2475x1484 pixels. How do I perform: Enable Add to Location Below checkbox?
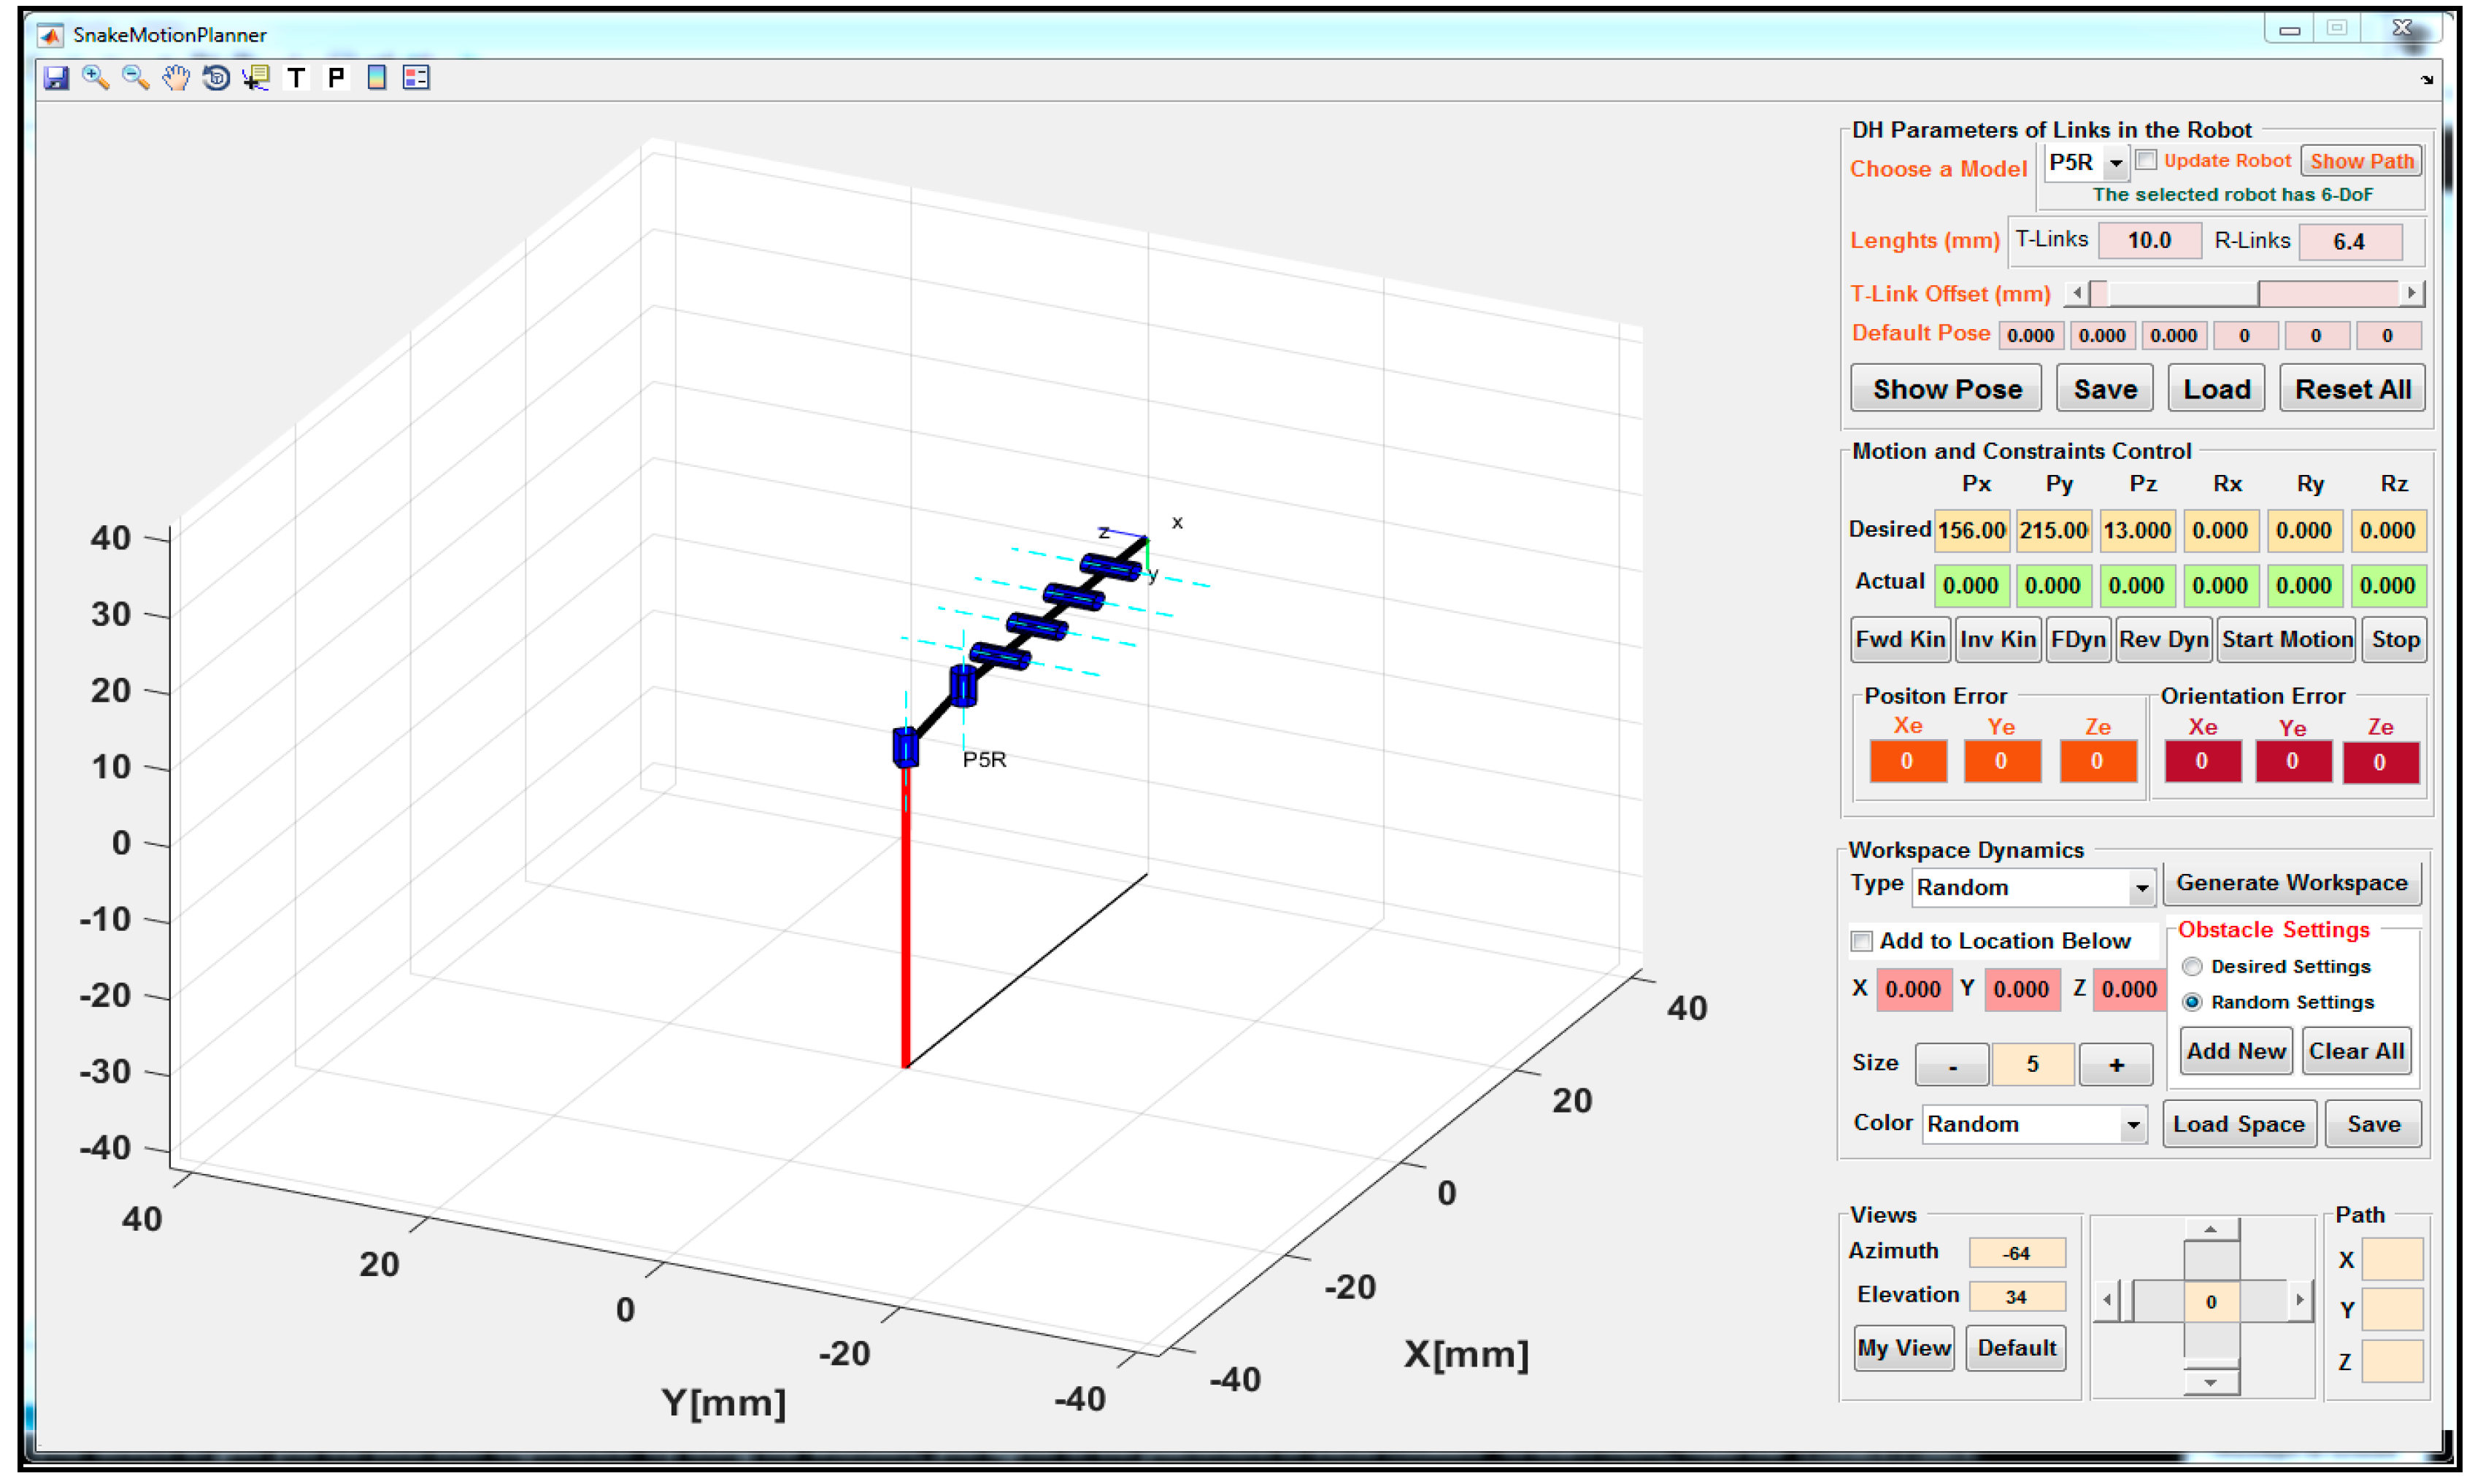(1862, 941)
